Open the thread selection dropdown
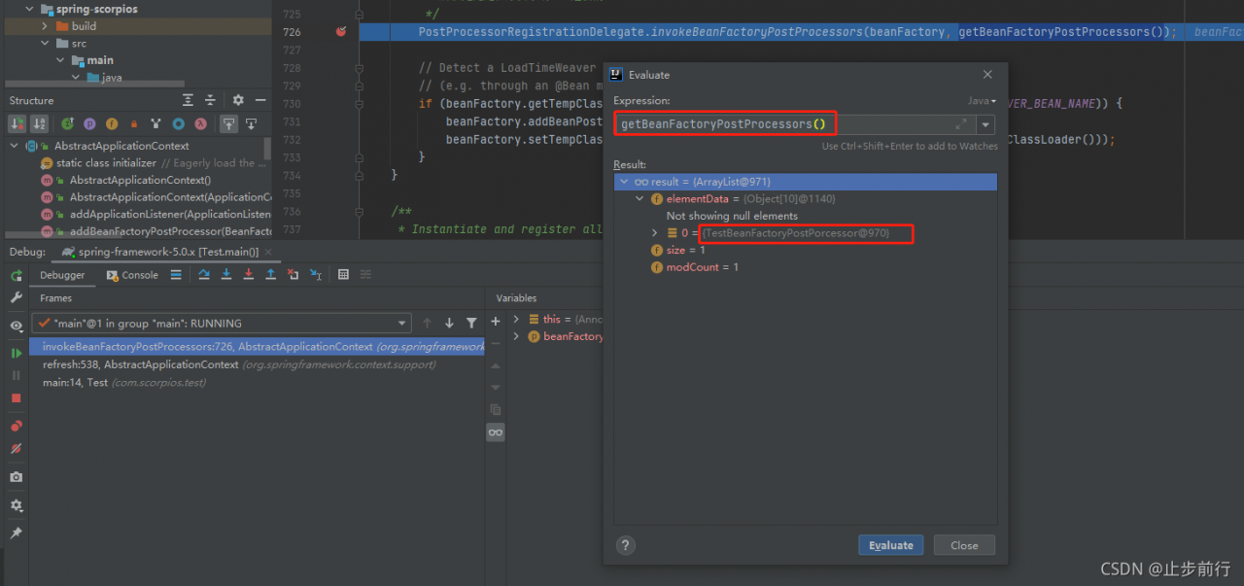 click(x=222, y=323)
